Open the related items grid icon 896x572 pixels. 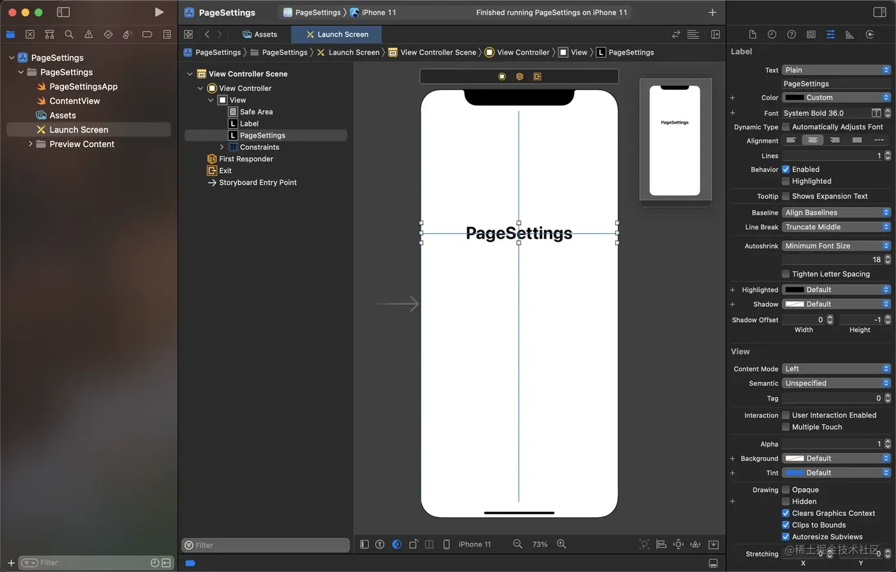click(x=188, y=35)
